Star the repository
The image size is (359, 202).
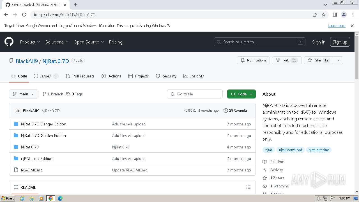(319, 60)
